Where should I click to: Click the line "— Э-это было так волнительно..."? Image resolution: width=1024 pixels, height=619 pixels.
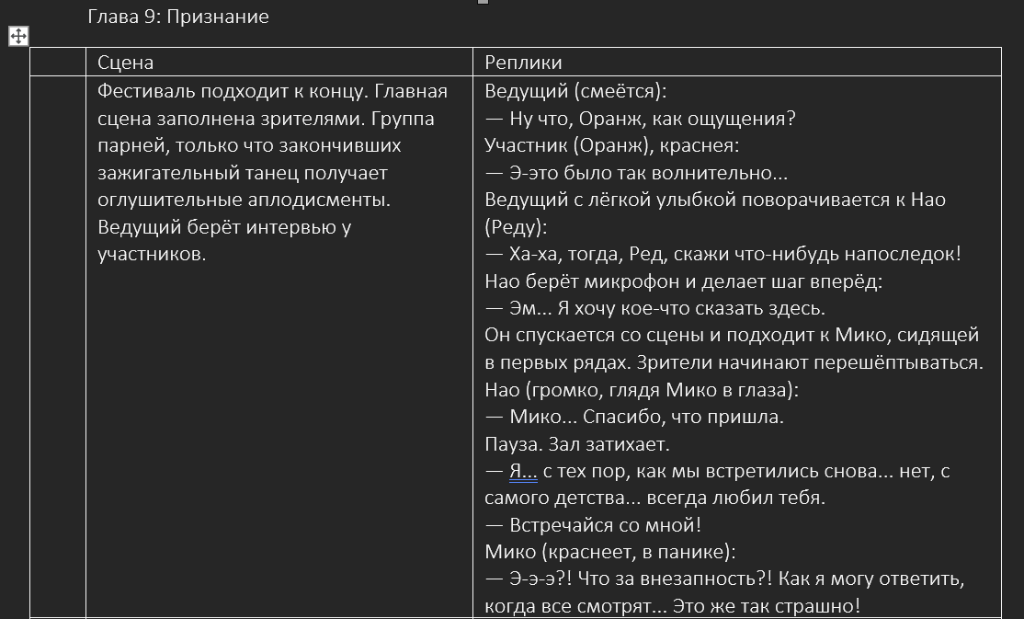click(636, 173)
